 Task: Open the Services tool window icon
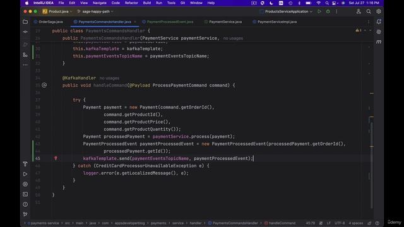[25, 184]
